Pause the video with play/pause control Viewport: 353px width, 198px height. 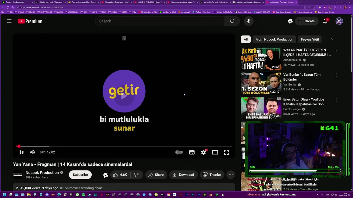(21, 152)
